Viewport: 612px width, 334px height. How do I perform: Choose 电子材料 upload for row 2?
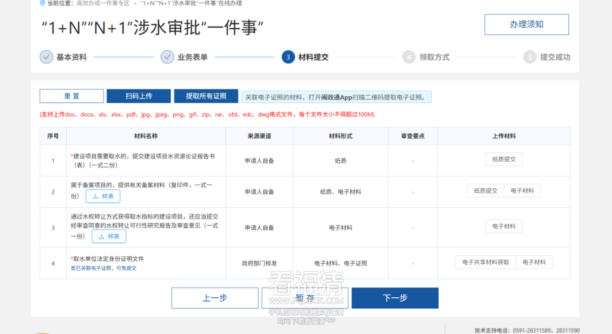point(522,191)
